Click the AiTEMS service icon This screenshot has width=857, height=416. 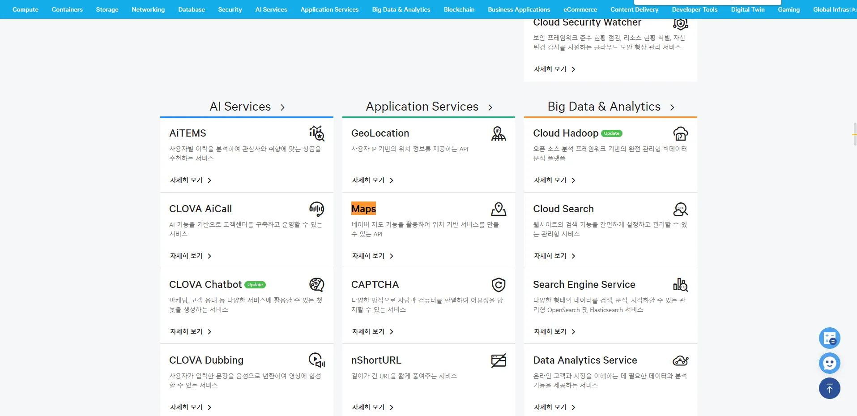click(317, 133)
